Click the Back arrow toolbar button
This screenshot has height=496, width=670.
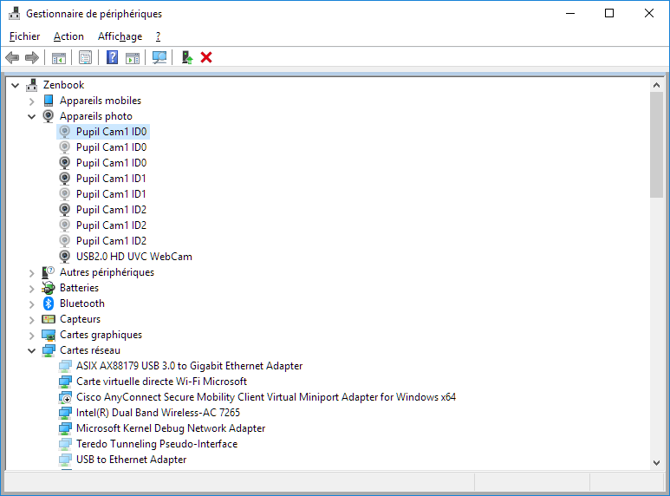tap(12, 57)
